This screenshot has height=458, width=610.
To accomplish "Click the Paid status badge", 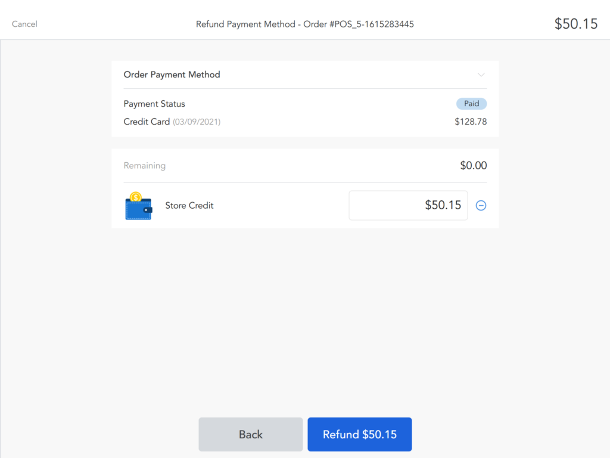I will click(x=471, y=103).
